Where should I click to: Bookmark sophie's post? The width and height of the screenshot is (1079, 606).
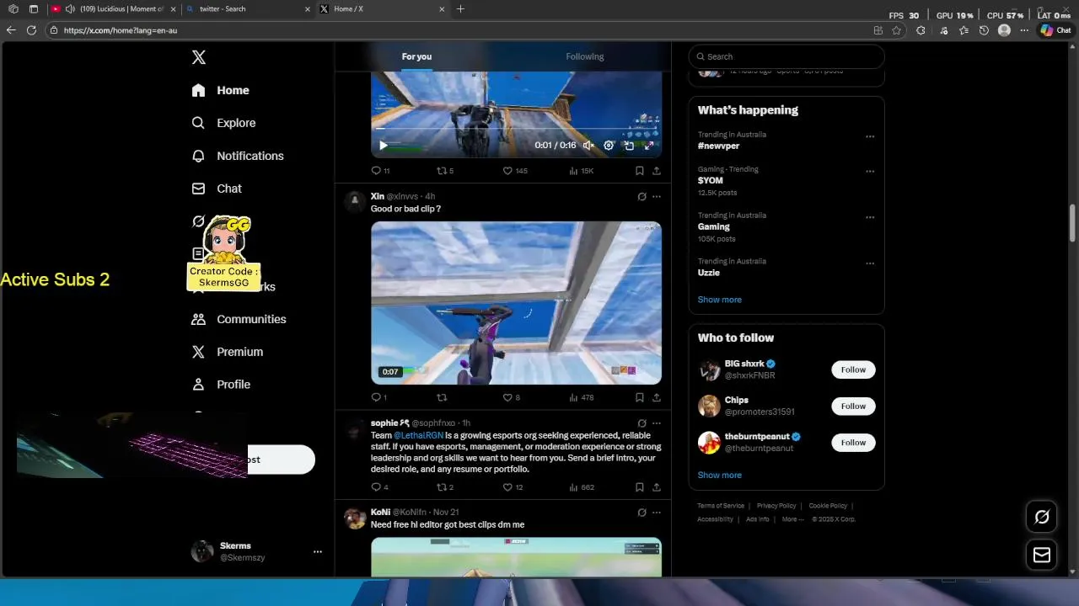pos(640,487)
